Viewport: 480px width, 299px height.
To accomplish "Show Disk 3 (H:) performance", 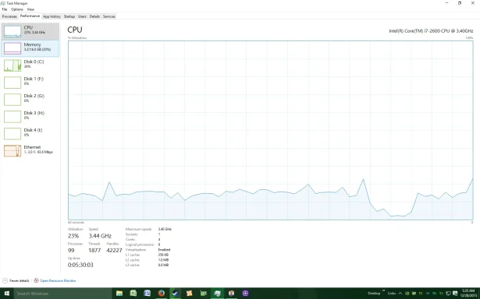I will (30, 117).
